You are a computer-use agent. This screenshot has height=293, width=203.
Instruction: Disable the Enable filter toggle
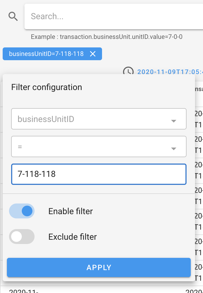[22, 211]
